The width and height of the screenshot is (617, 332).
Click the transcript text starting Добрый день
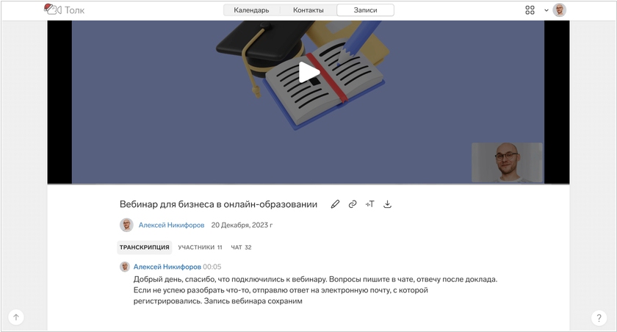tap(315, 290)
